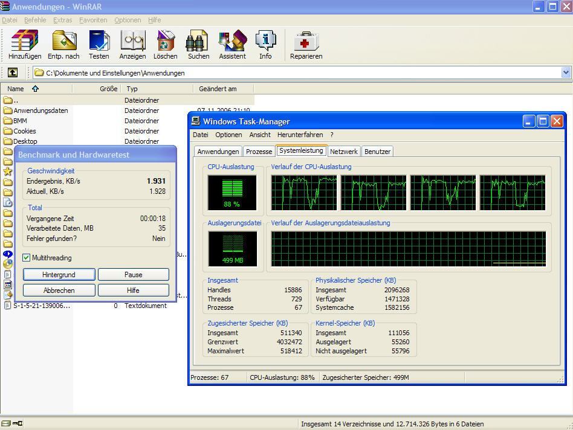Select the S-1-5-21-139006… file name

42,306
